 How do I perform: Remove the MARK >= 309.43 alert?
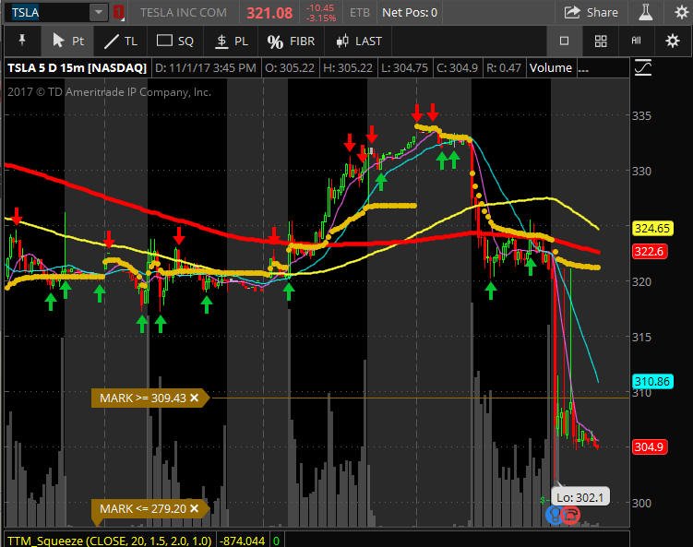coord(194,398)
